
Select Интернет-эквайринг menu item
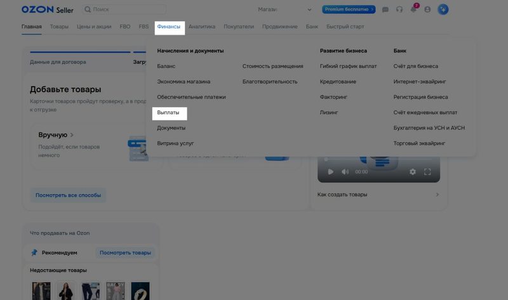click(x=420, y=82)
